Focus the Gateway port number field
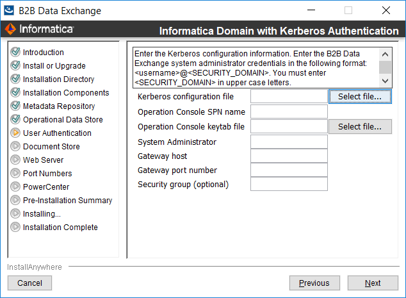This screenshot has width=406, height=298. (289, 170)
